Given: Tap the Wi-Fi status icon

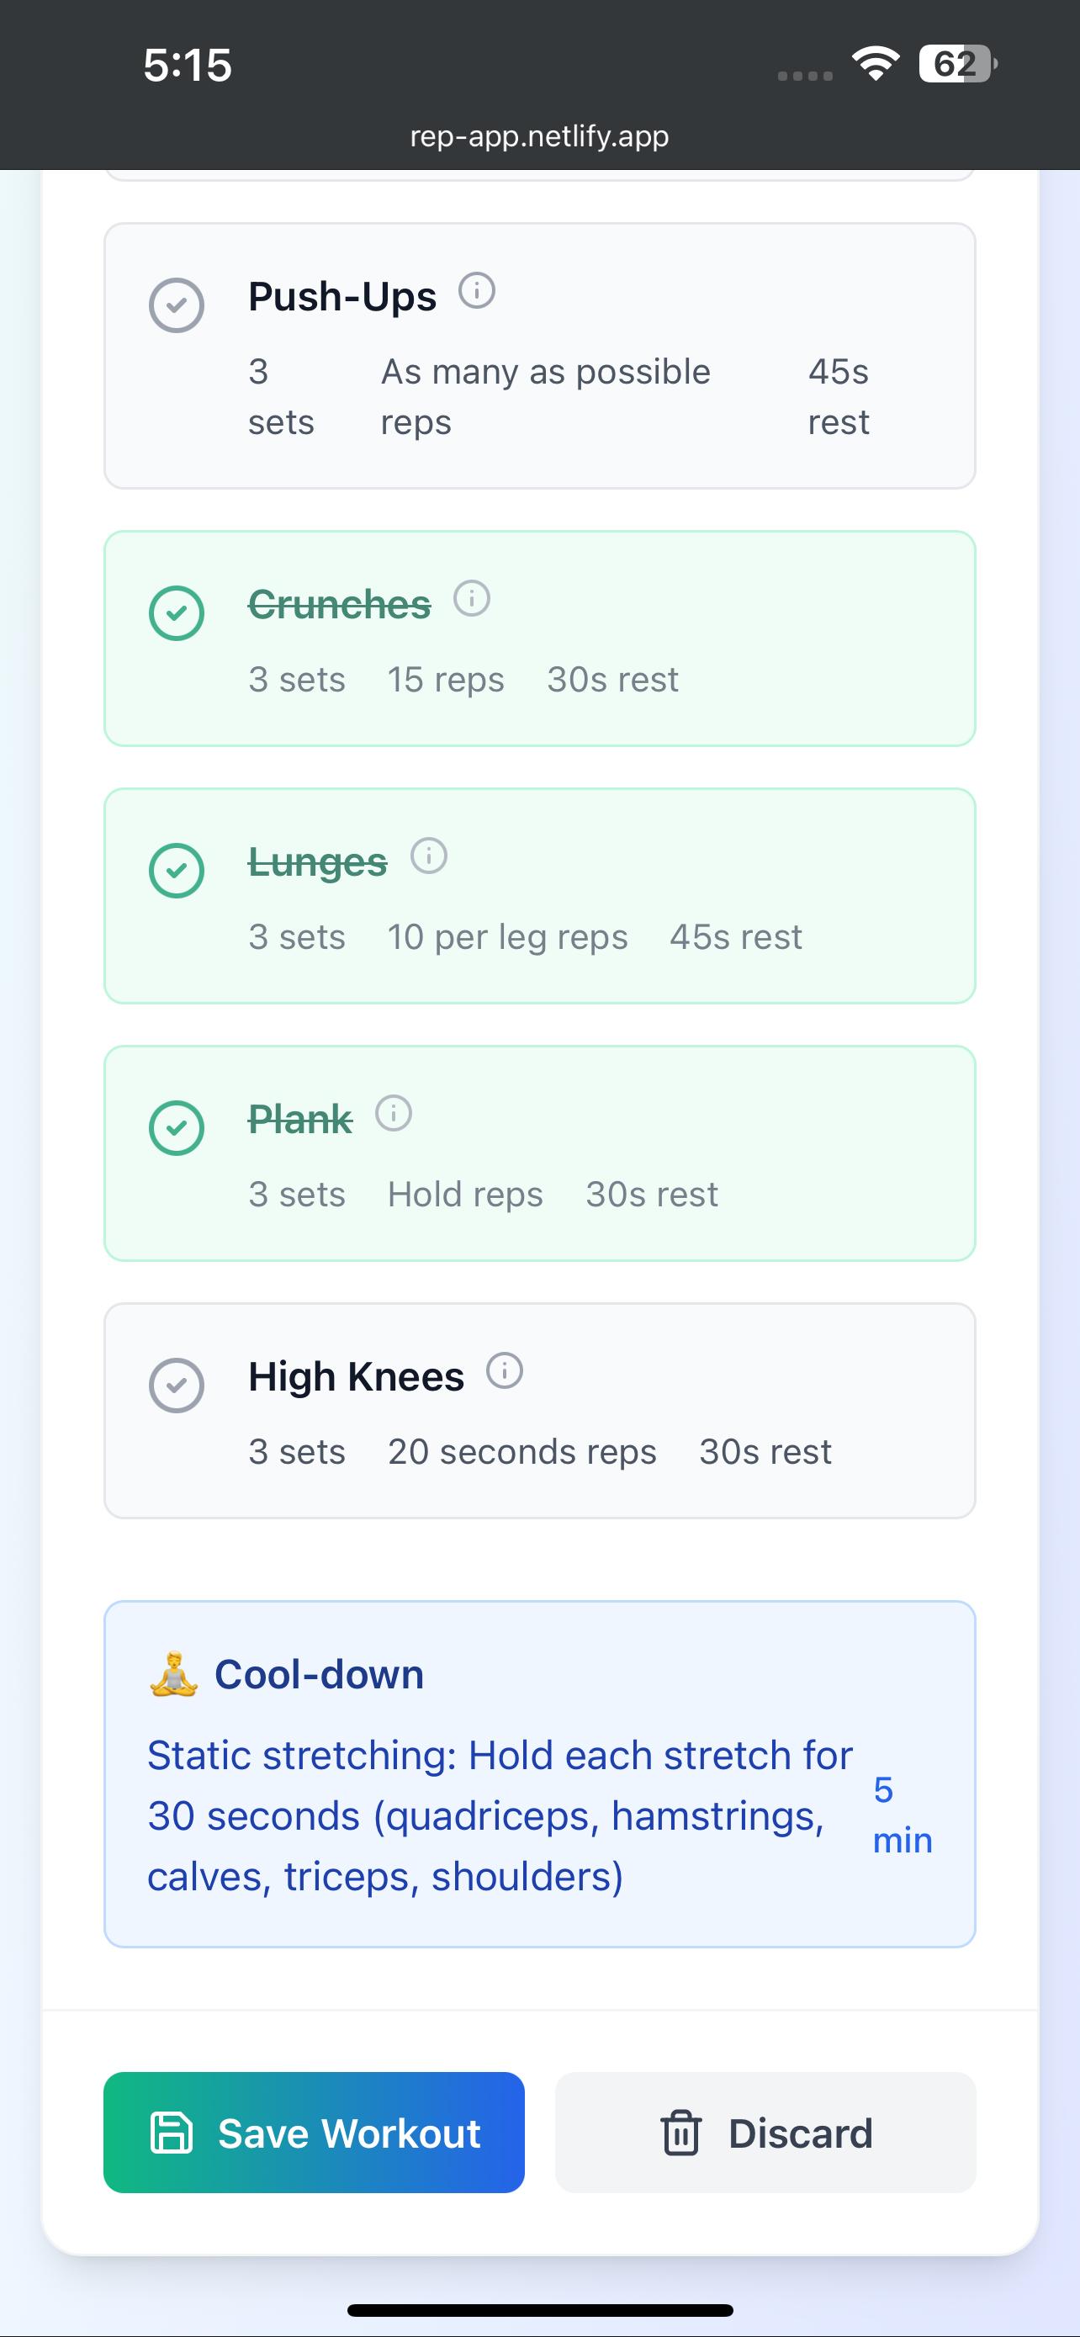Looking at the screenshot, I should coord(875,63).
